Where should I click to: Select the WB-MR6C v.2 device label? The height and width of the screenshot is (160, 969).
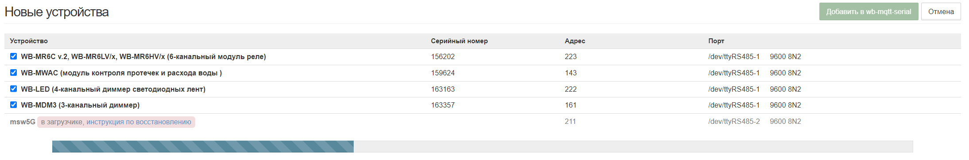(143, 56)
